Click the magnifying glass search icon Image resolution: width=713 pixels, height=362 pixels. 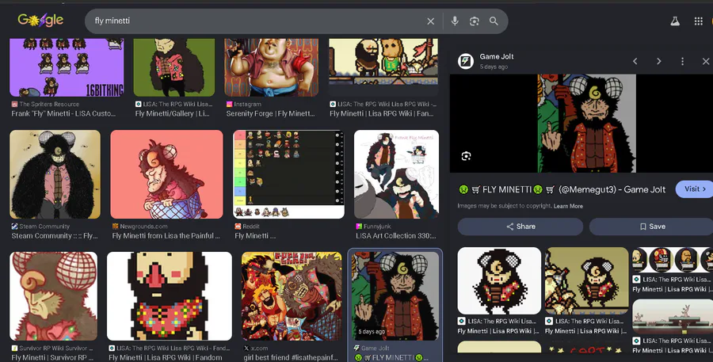494,21
